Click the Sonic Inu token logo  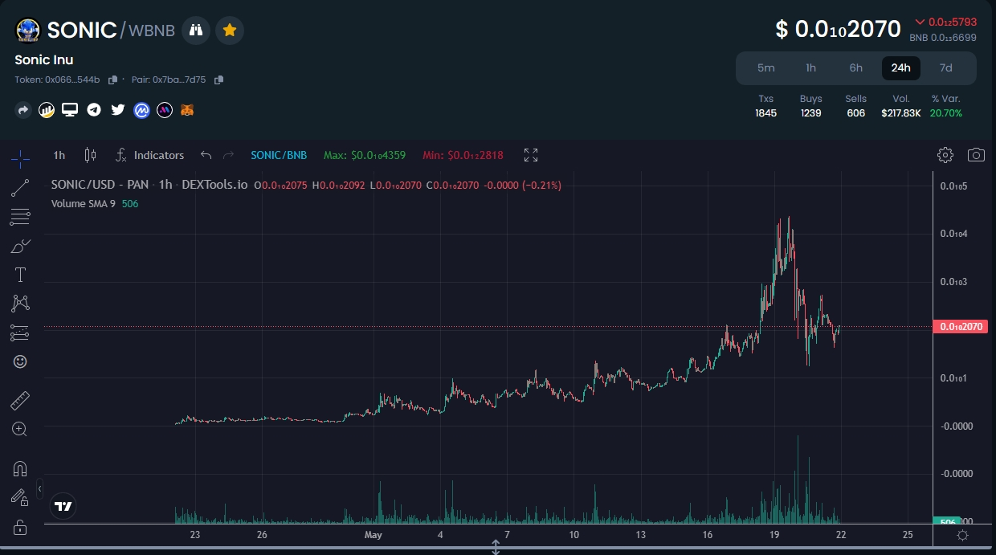(x=28, y=31)
